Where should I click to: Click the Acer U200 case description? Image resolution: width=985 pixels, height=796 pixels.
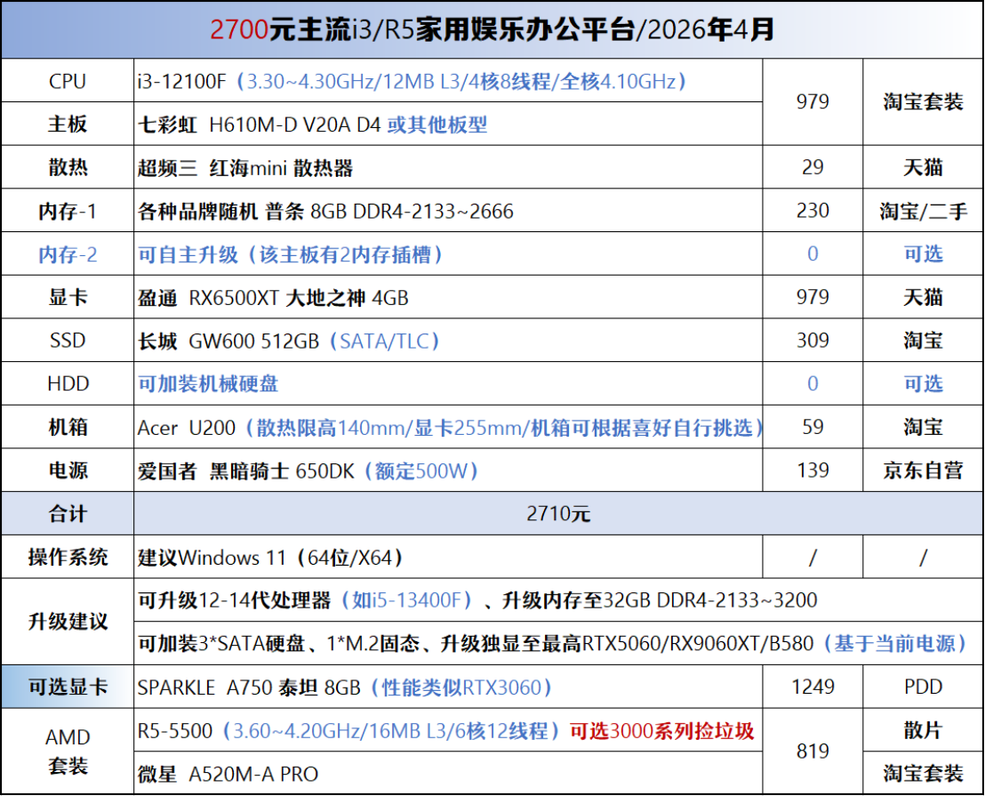click(x=448, y=427)
